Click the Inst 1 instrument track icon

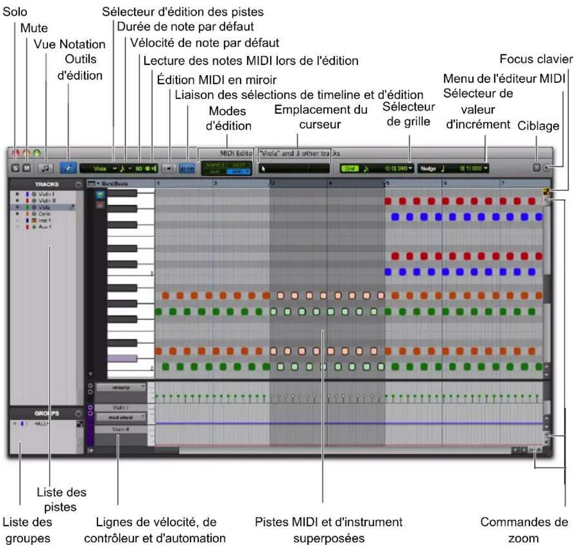point(34,221)
